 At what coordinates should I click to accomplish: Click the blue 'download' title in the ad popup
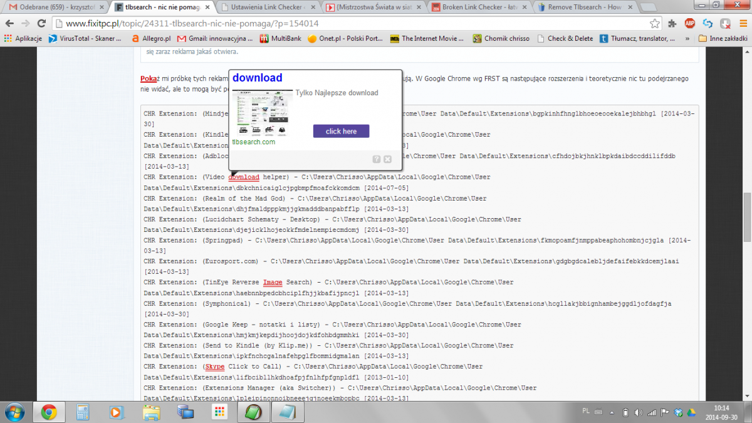click(x=257, y=78)
